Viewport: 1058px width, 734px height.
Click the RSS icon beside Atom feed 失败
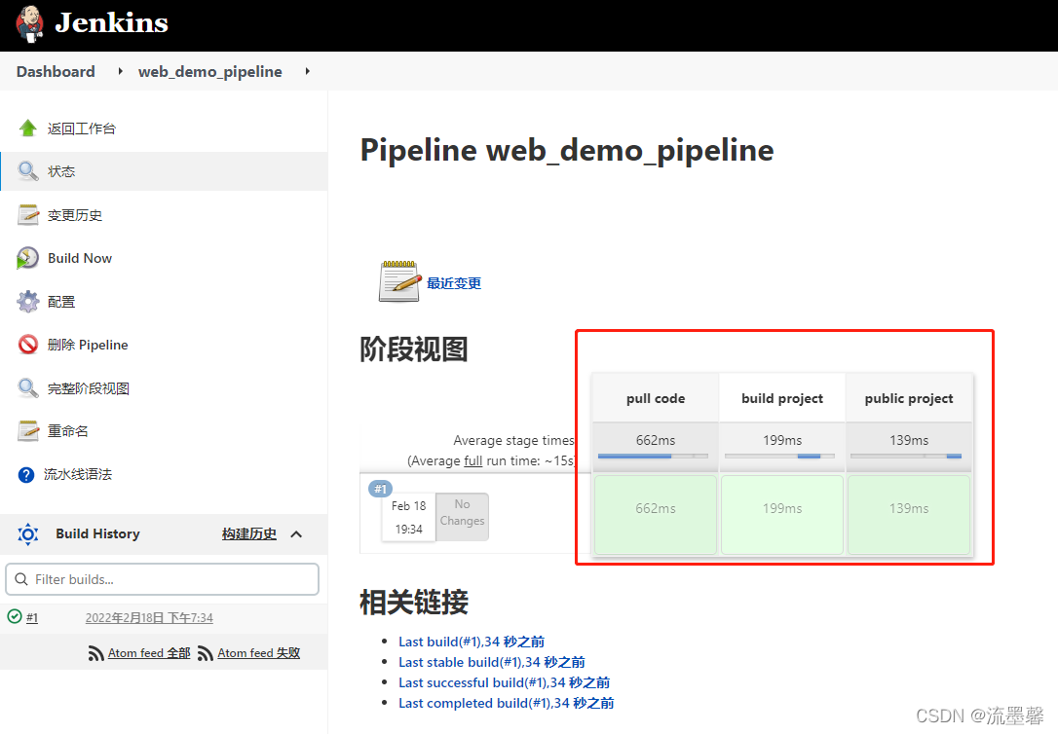(x=206, y=653)
